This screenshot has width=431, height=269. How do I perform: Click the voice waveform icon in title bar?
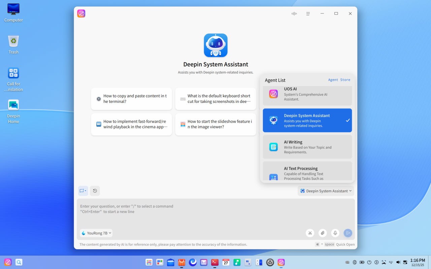click(x=294, y=13)
